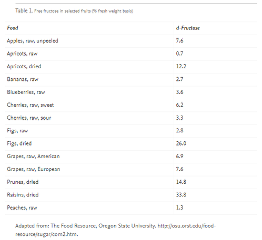Click the 33.8 raisins fructose value

pyautogui.click(x=181, y=195)
